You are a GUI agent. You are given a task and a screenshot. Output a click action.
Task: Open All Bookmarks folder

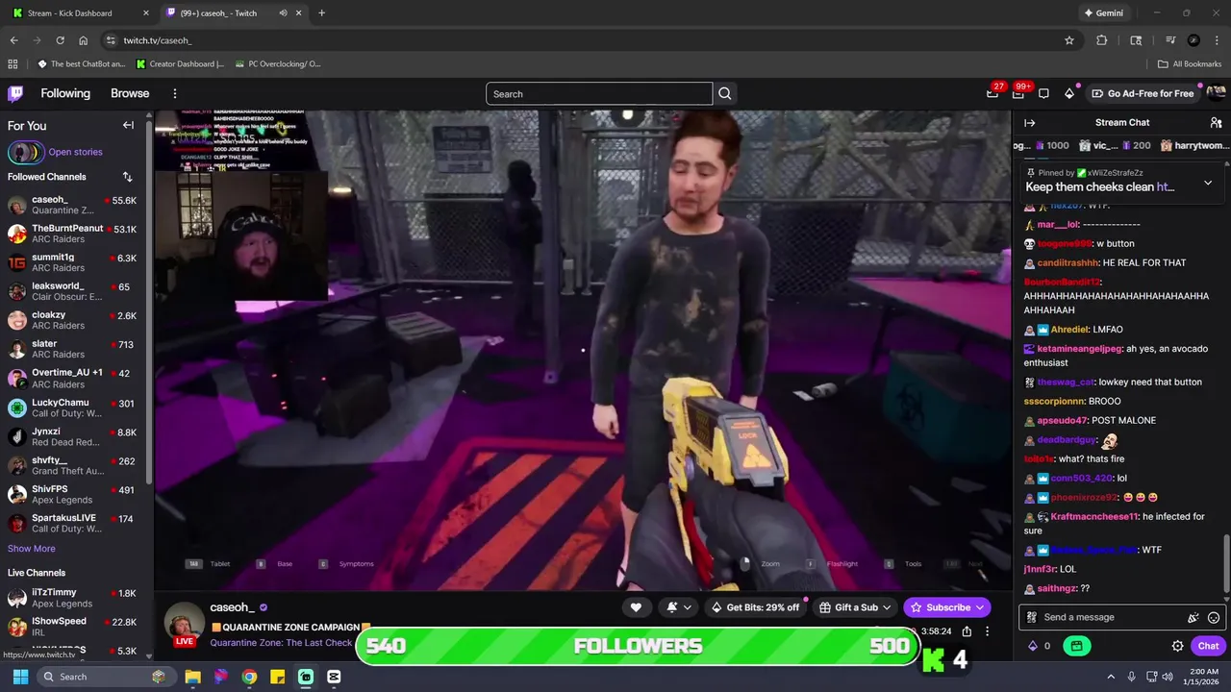point(1190,64)
